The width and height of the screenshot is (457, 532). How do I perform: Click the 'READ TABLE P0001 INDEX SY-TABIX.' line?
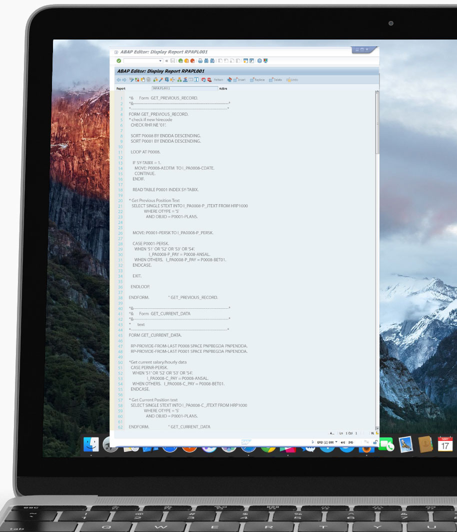point(165,190)
